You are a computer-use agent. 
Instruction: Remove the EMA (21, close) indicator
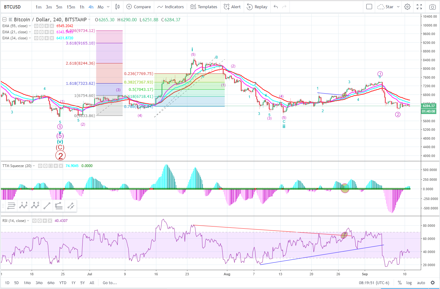point(52,32)
